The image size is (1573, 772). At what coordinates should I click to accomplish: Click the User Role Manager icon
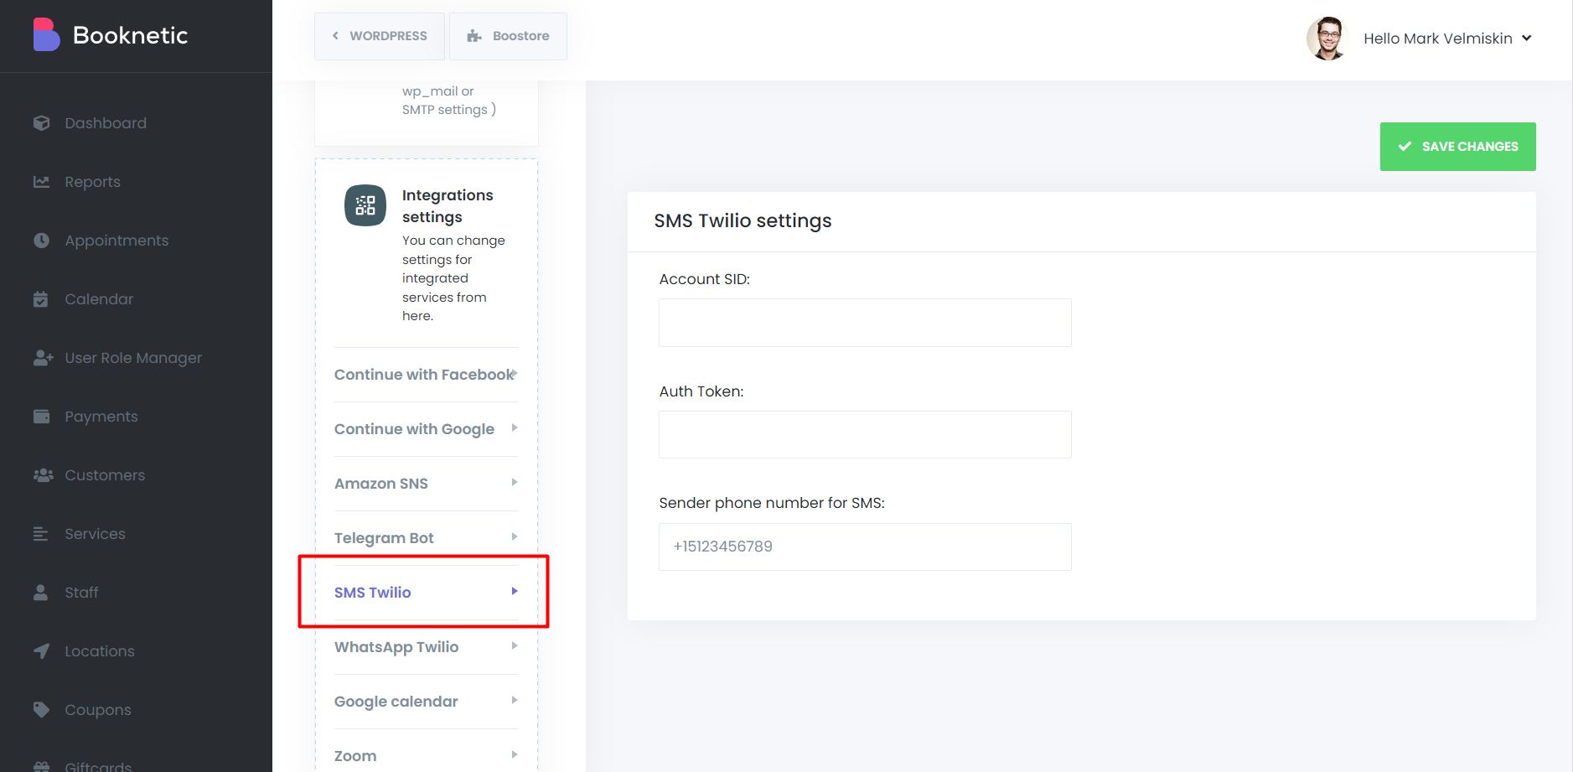[x=44, y=358]
